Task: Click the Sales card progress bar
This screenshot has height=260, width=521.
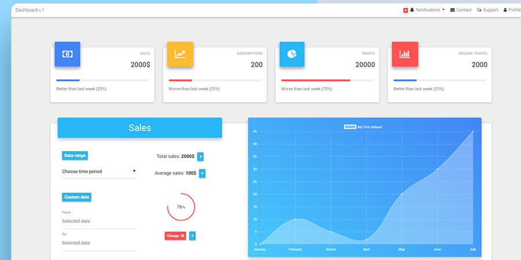Action: click(x=102, y=80)
